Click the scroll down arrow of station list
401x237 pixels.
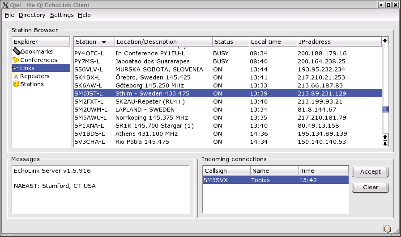[x=385, y=143]
